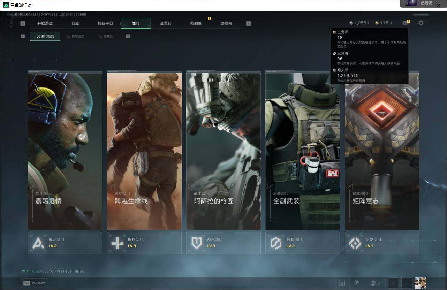Image resolution: width=447 pixels, height=290 pixels.
Task: Select the 部门任务 sub-tab
Action: pyautogui.click(x=45, y=36)
